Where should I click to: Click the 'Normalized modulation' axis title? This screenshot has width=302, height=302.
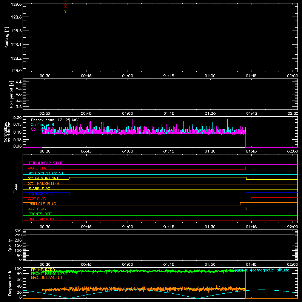7,132
